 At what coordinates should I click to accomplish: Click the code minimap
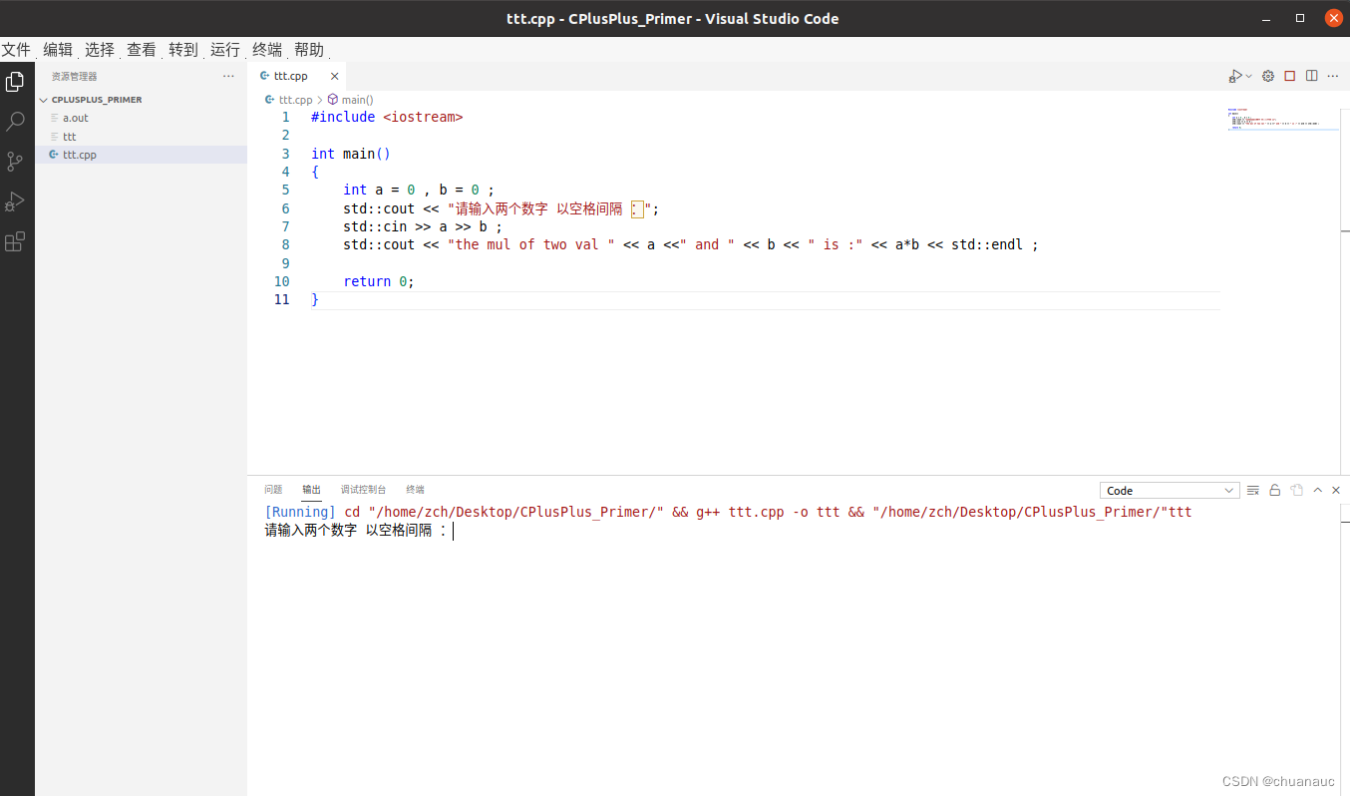[x=1283, y=120]
